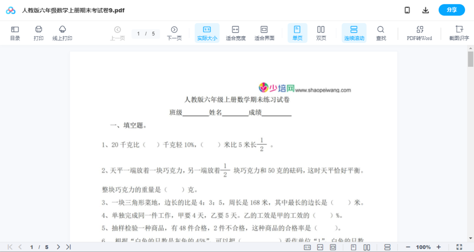474x252 pixels.
Task: Open mobile device view option
Action: (407, 10)
